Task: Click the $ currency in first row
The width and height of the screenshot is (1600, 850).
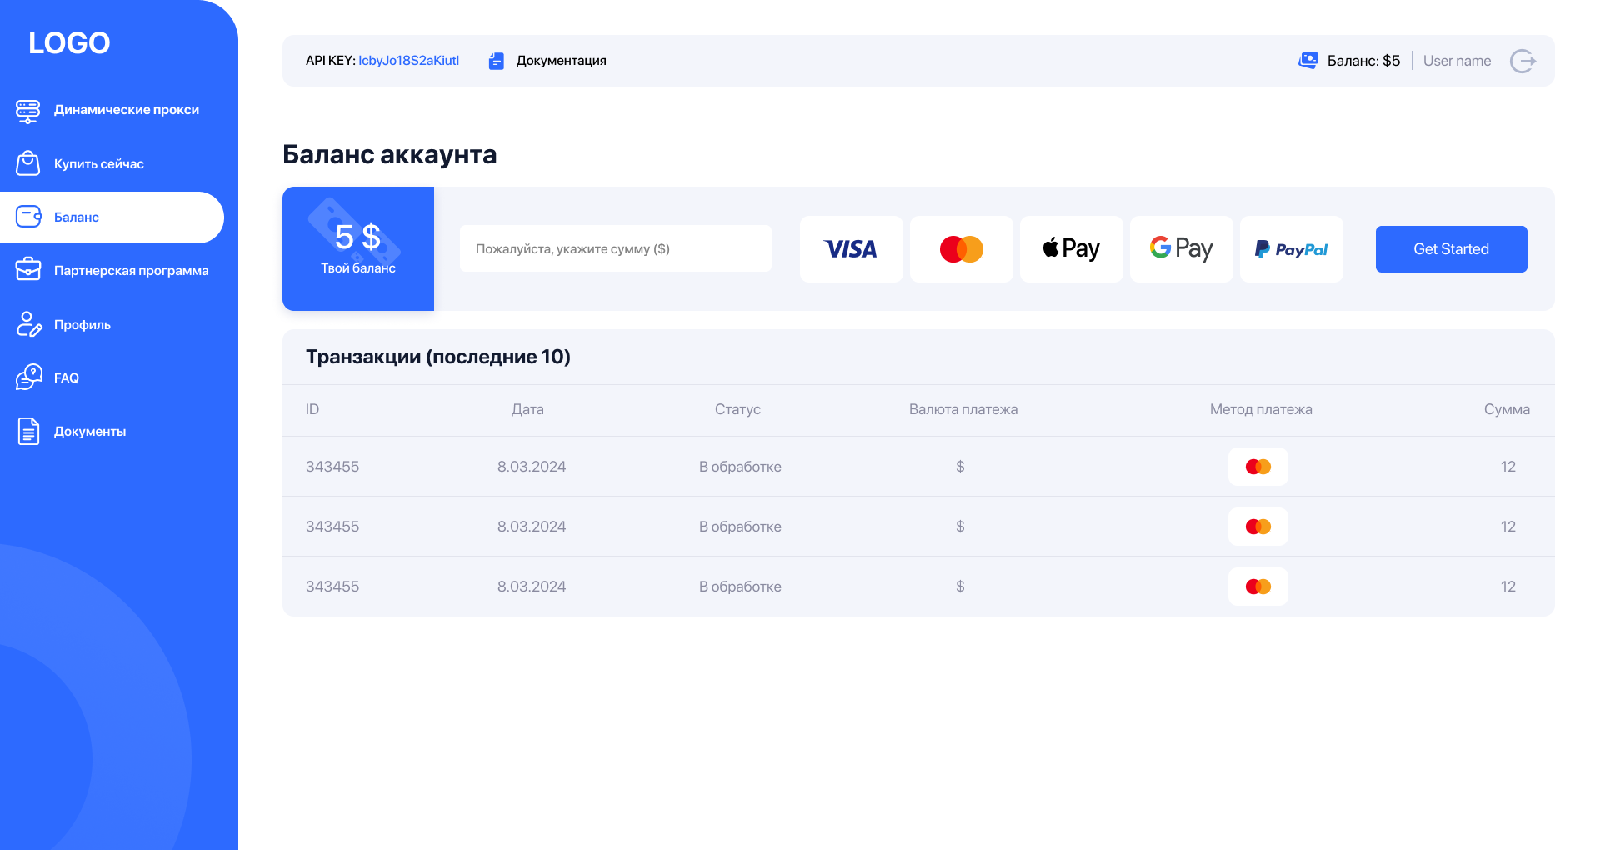Action: pyautogui.click(x=960, y=467)
